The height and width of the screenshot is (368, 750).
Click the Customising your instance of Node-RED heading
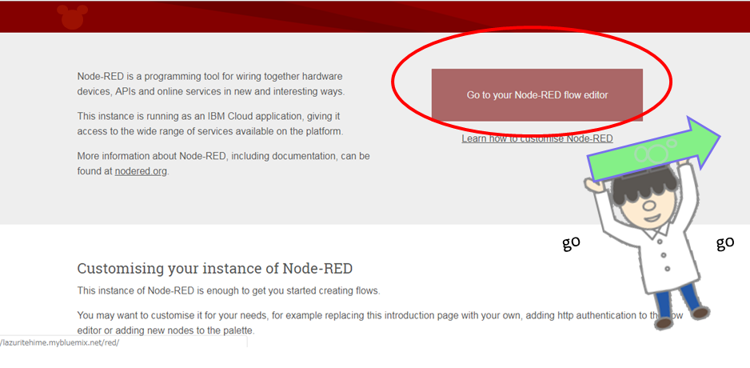(x=215, y=269)
